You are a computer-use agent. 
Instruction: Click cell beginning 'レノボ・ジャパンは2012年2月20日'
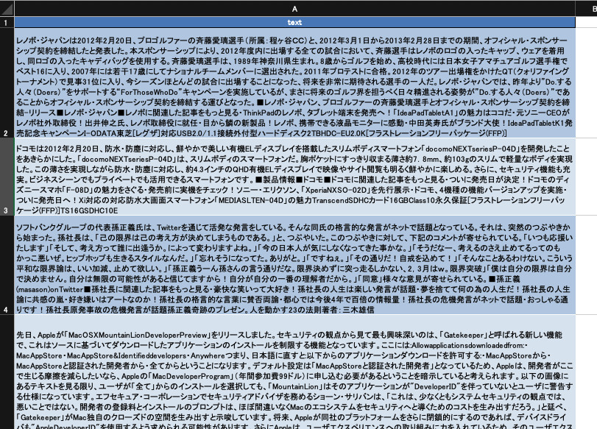tap(294, 83)
